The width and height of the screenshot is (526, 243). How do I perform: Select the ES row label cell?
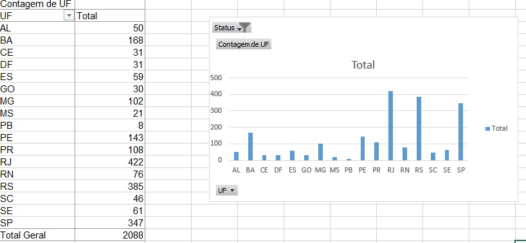(37, 77)
